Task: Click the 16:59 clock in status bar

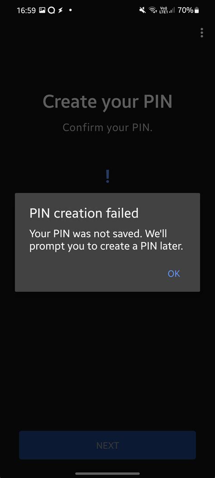Action: [26, 10]
